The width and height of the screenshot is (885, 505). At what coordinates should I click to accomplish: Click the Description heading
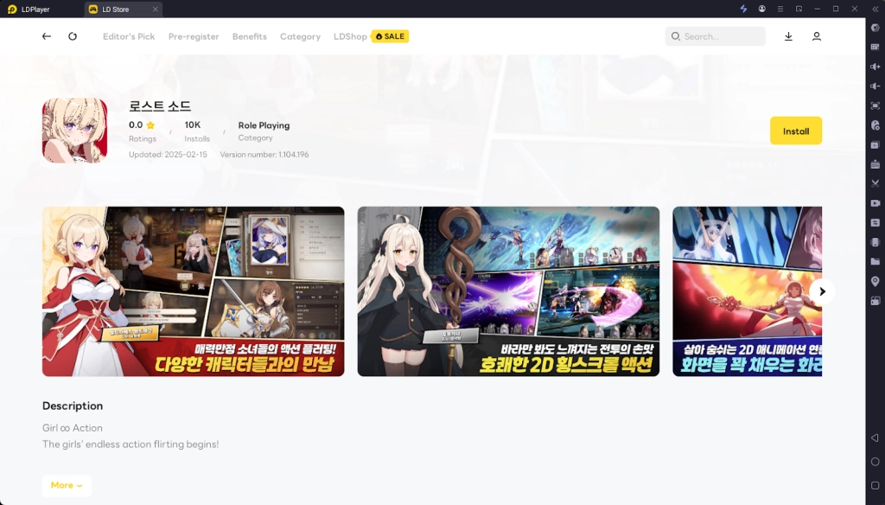73,406
